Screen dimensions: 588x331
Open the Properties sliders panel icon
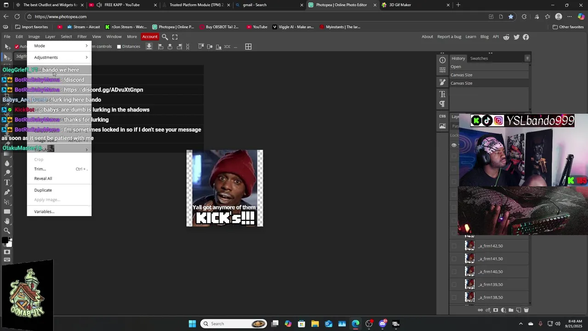(442, 70)
